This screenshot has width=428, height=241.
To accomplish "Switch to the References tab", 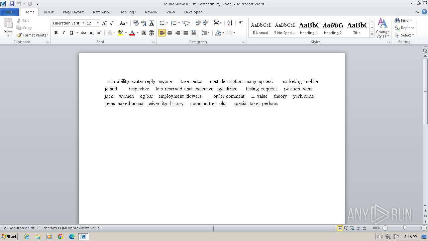I will point(102,12).
